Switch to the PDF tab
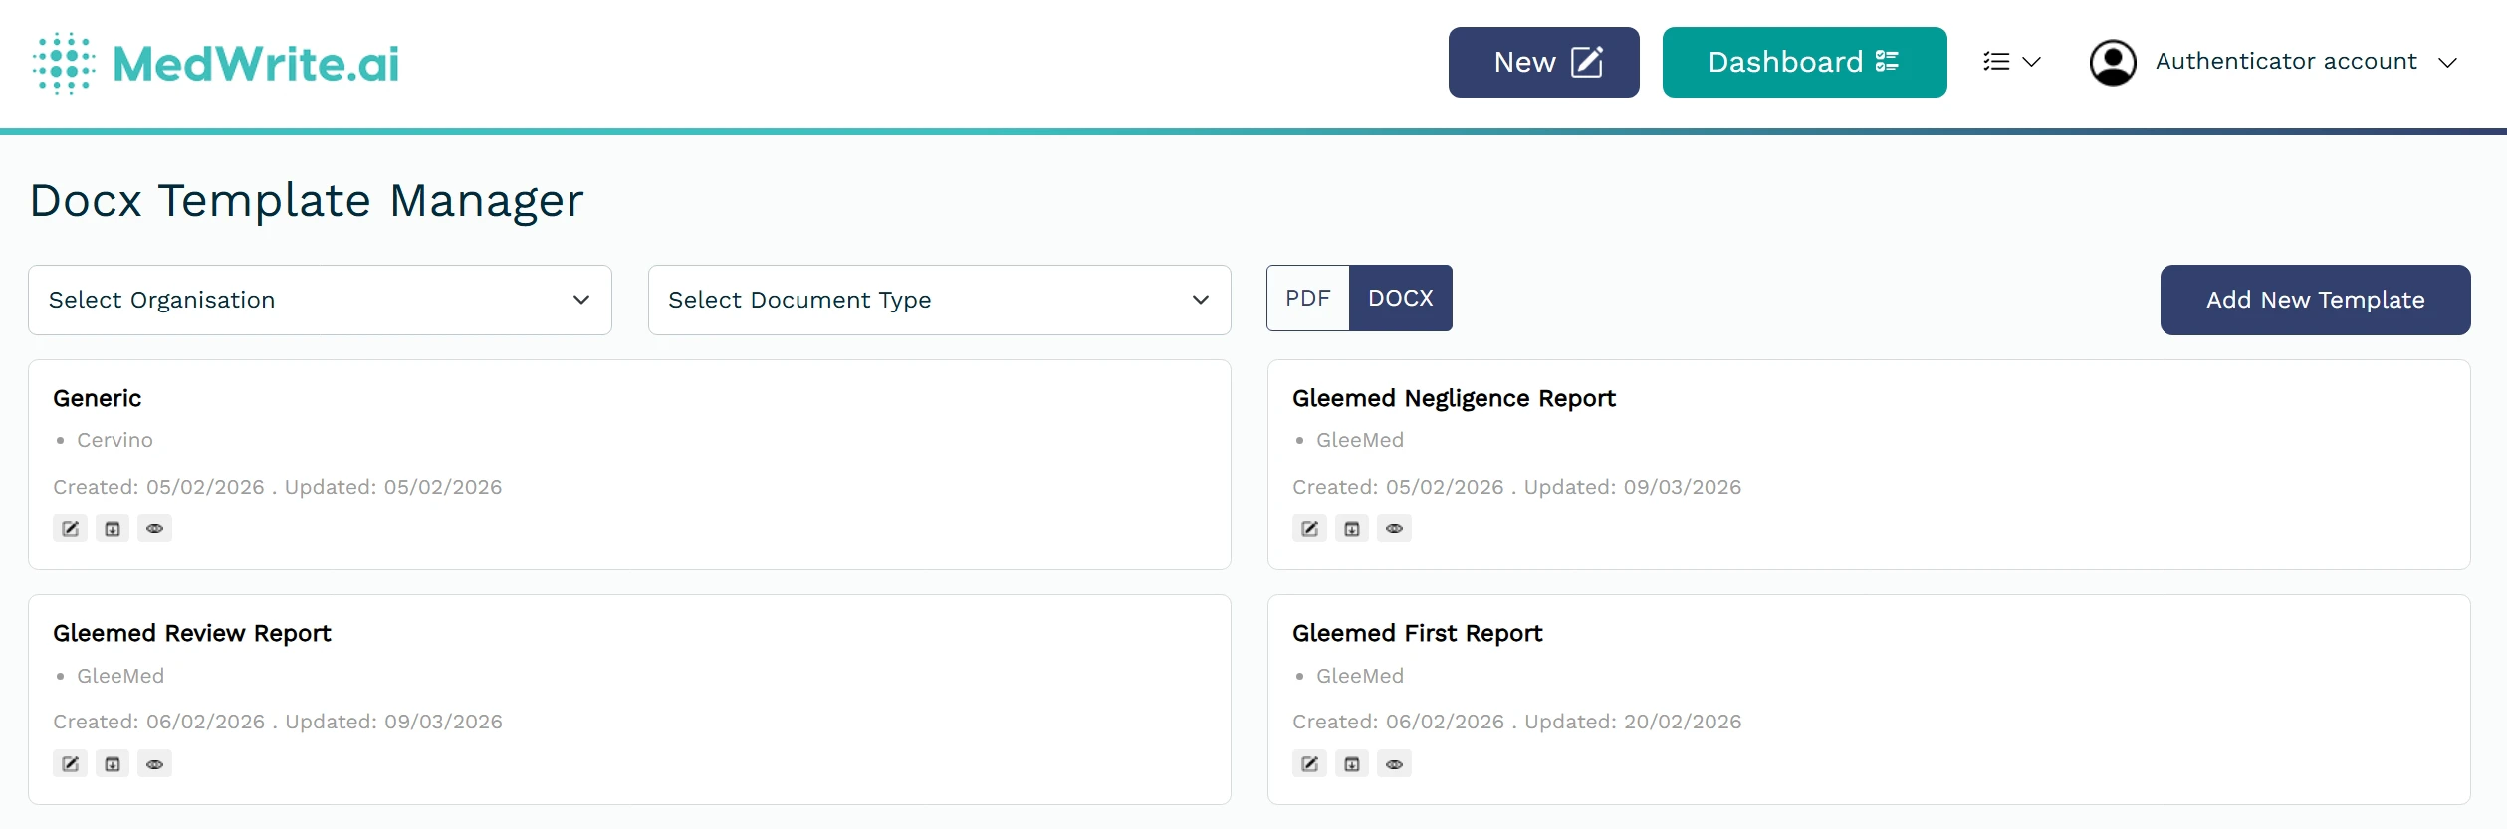2507x829 pixels. [1307, 298]
